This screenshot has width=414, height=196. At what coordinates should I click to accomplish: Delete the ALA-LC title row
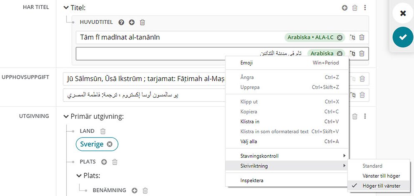coord(362,38)
